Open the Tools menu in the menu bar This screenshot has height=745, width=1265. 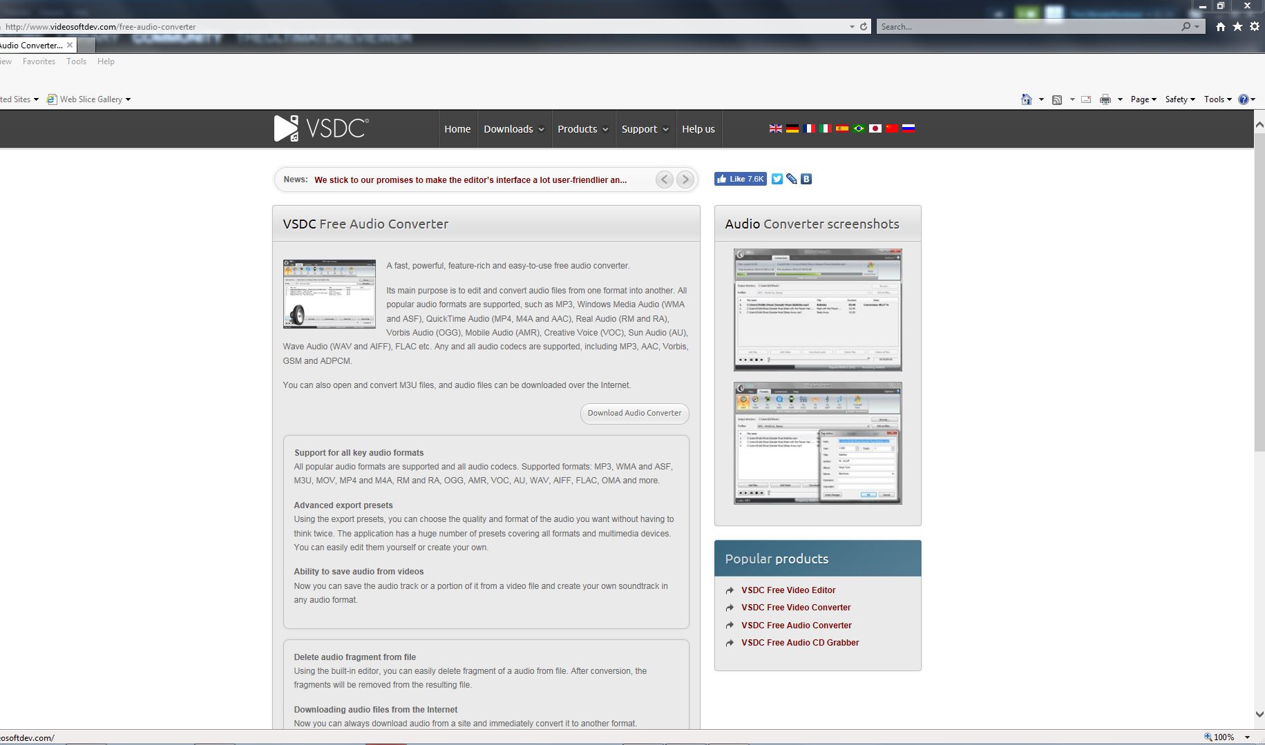click(76, 61)
